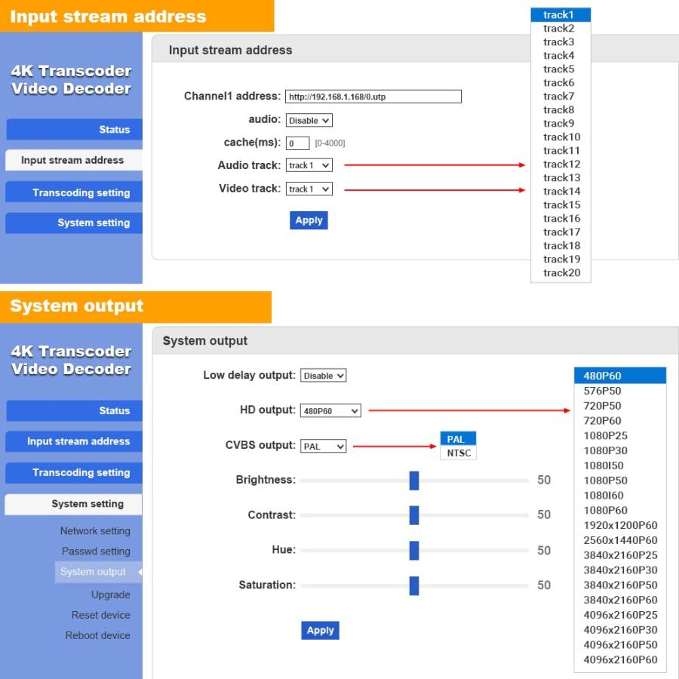Select track12 from the track list
The width and height of the screenshot is (679, 679).
click(x=561, y=164)
